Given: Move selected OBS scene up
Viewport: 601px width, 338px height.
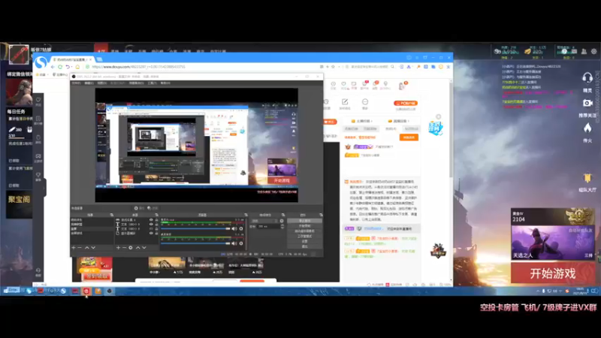Looking at the screenshot, I should pos(87,248).
